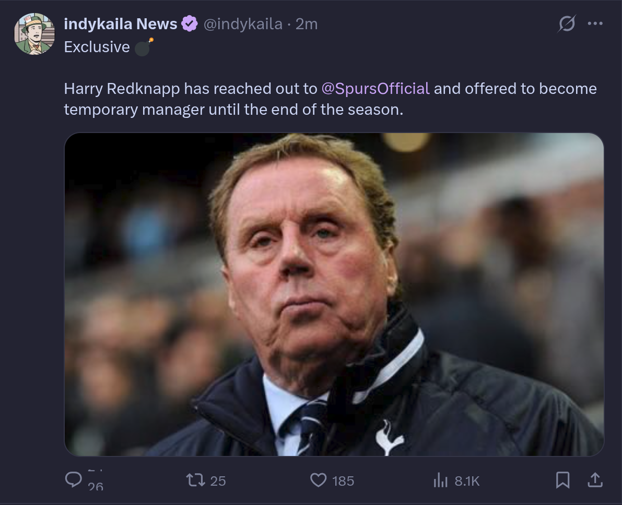The height and width of the screenshot is (505, 622).
Task: Click the 8.1K views count
Action: pos(467,480)
